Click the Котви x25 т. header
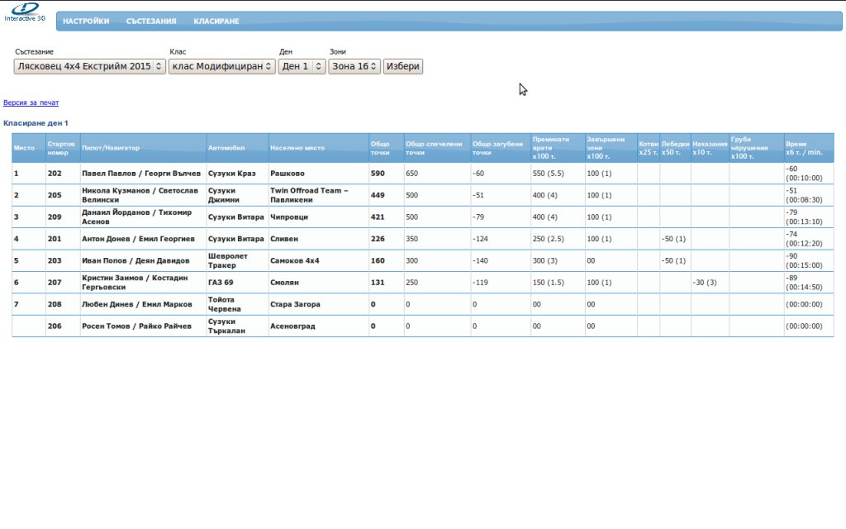 (648, 148)
